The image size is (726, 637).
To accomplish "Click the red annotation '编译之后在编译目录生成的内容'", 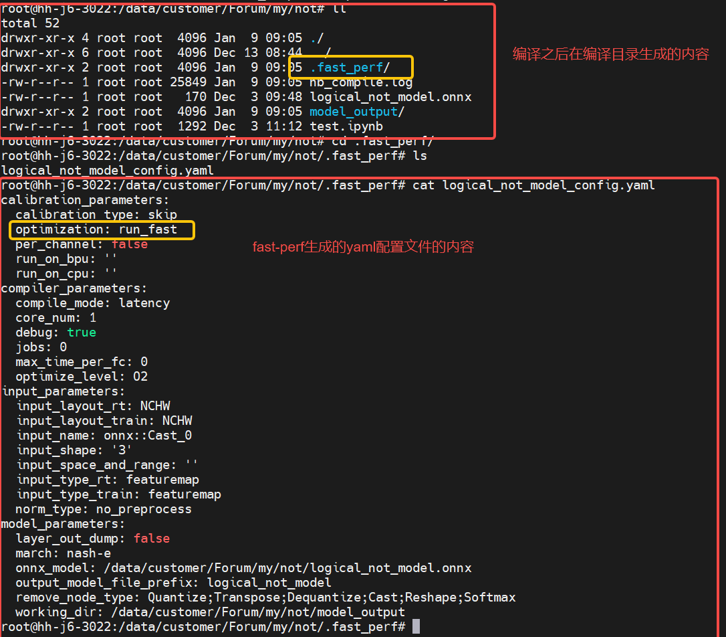I will click(x=610, y=55).
